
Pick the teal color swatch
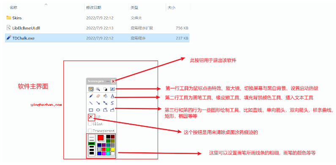108,145
